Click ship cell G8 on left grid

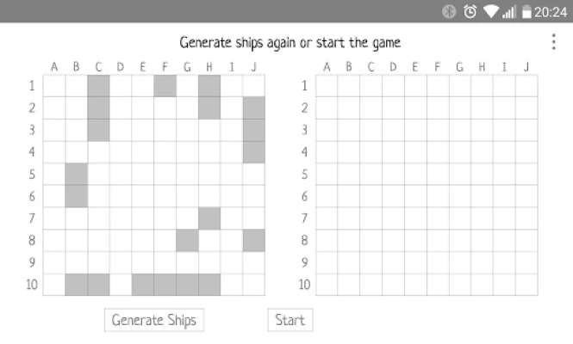click(x=187, y=241)
